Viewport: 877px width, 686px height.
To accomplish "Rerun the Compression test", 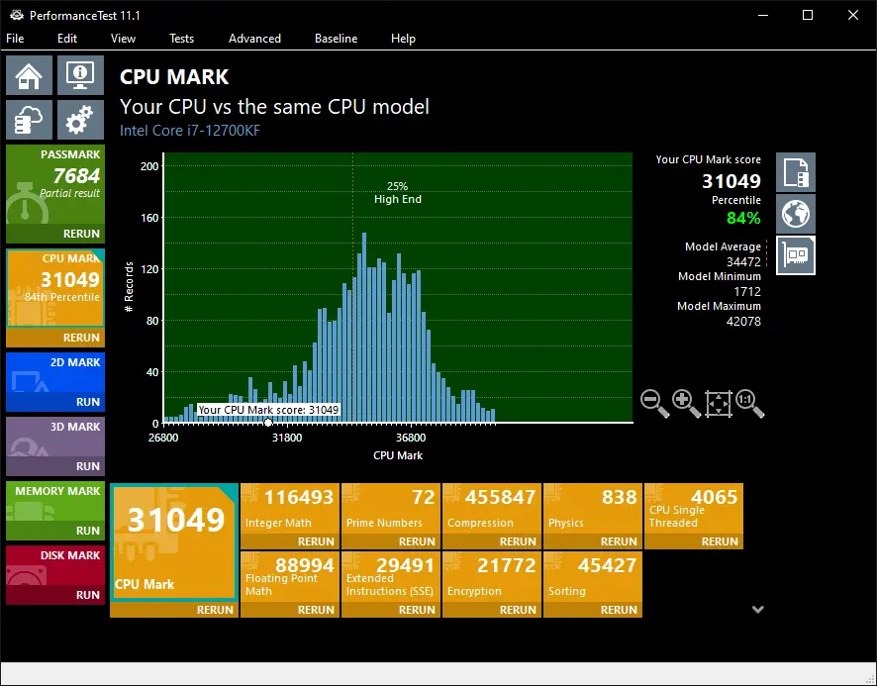I will click(518, 541).
